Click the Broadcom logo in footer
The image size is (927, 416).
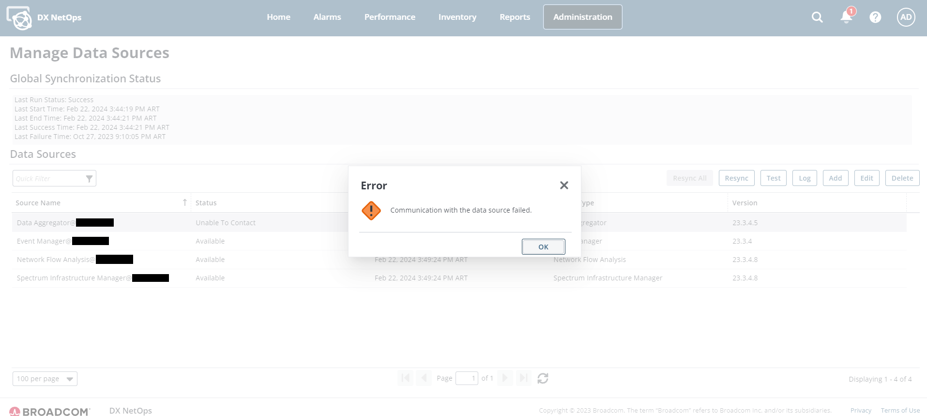click(x=49, y=411)
